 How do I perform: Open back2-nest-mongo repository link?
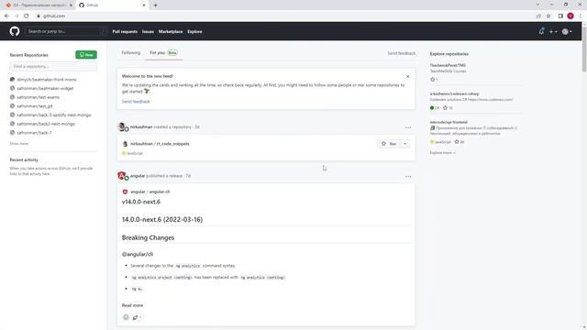pyautogui.click(x=46, y=124)
